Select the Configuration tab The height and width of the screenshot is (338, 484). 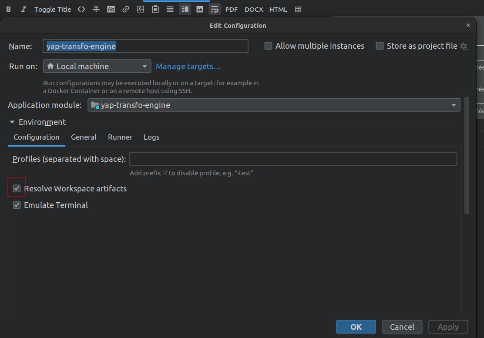37,137
